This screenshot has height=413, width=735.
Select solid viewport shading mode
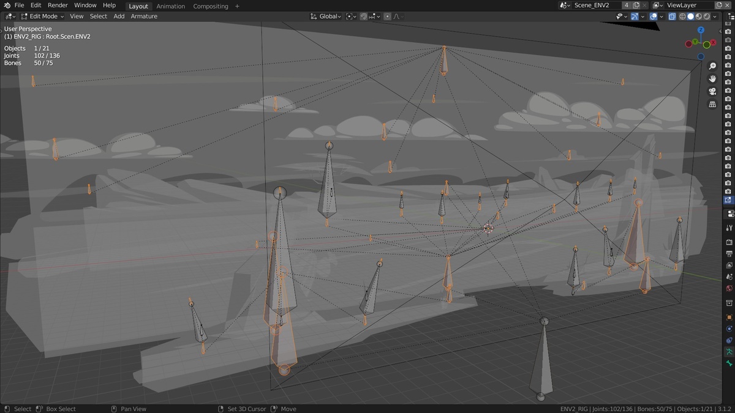coord(690,17)
